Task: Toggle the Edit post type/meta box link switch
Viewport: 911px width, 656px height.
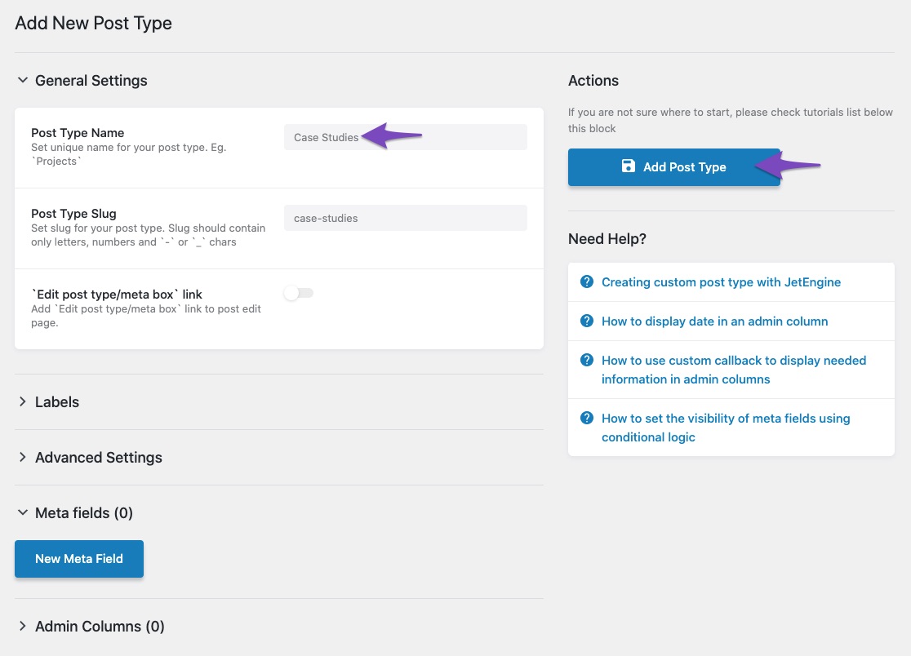Action: pos(299,293)
